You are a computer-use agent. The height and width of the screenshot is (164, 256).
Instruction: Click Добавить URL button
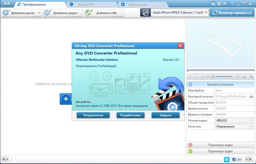104,13
